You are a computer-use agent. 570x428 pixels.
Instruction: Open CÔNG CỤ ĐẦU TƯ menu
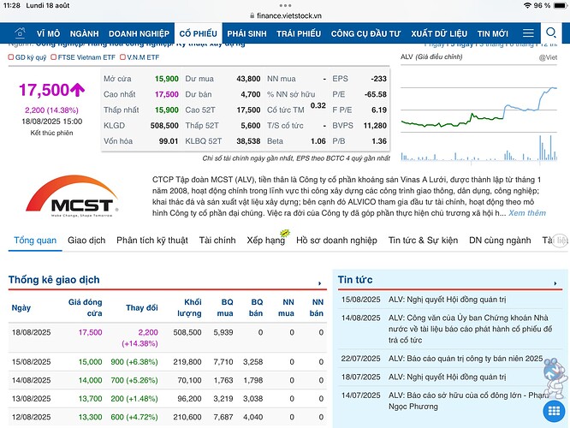point(365,34)
